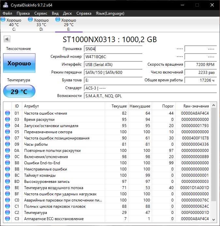This screenshot has height=226, width=220.
Task: Click the Атрибут column header
Action: [63, 106]
